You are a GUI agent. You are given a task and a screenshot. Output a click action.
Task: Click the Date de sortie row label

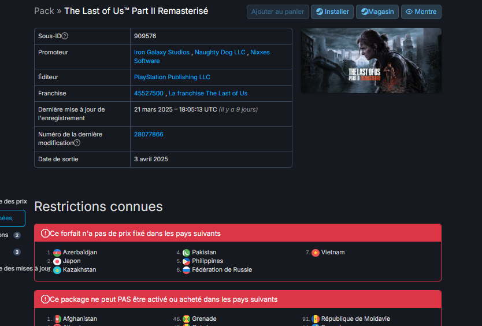point(58,160)
